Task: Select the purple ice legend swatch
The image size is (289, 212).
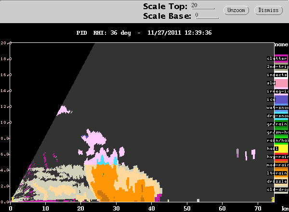Action: click(x=281, y=100)
